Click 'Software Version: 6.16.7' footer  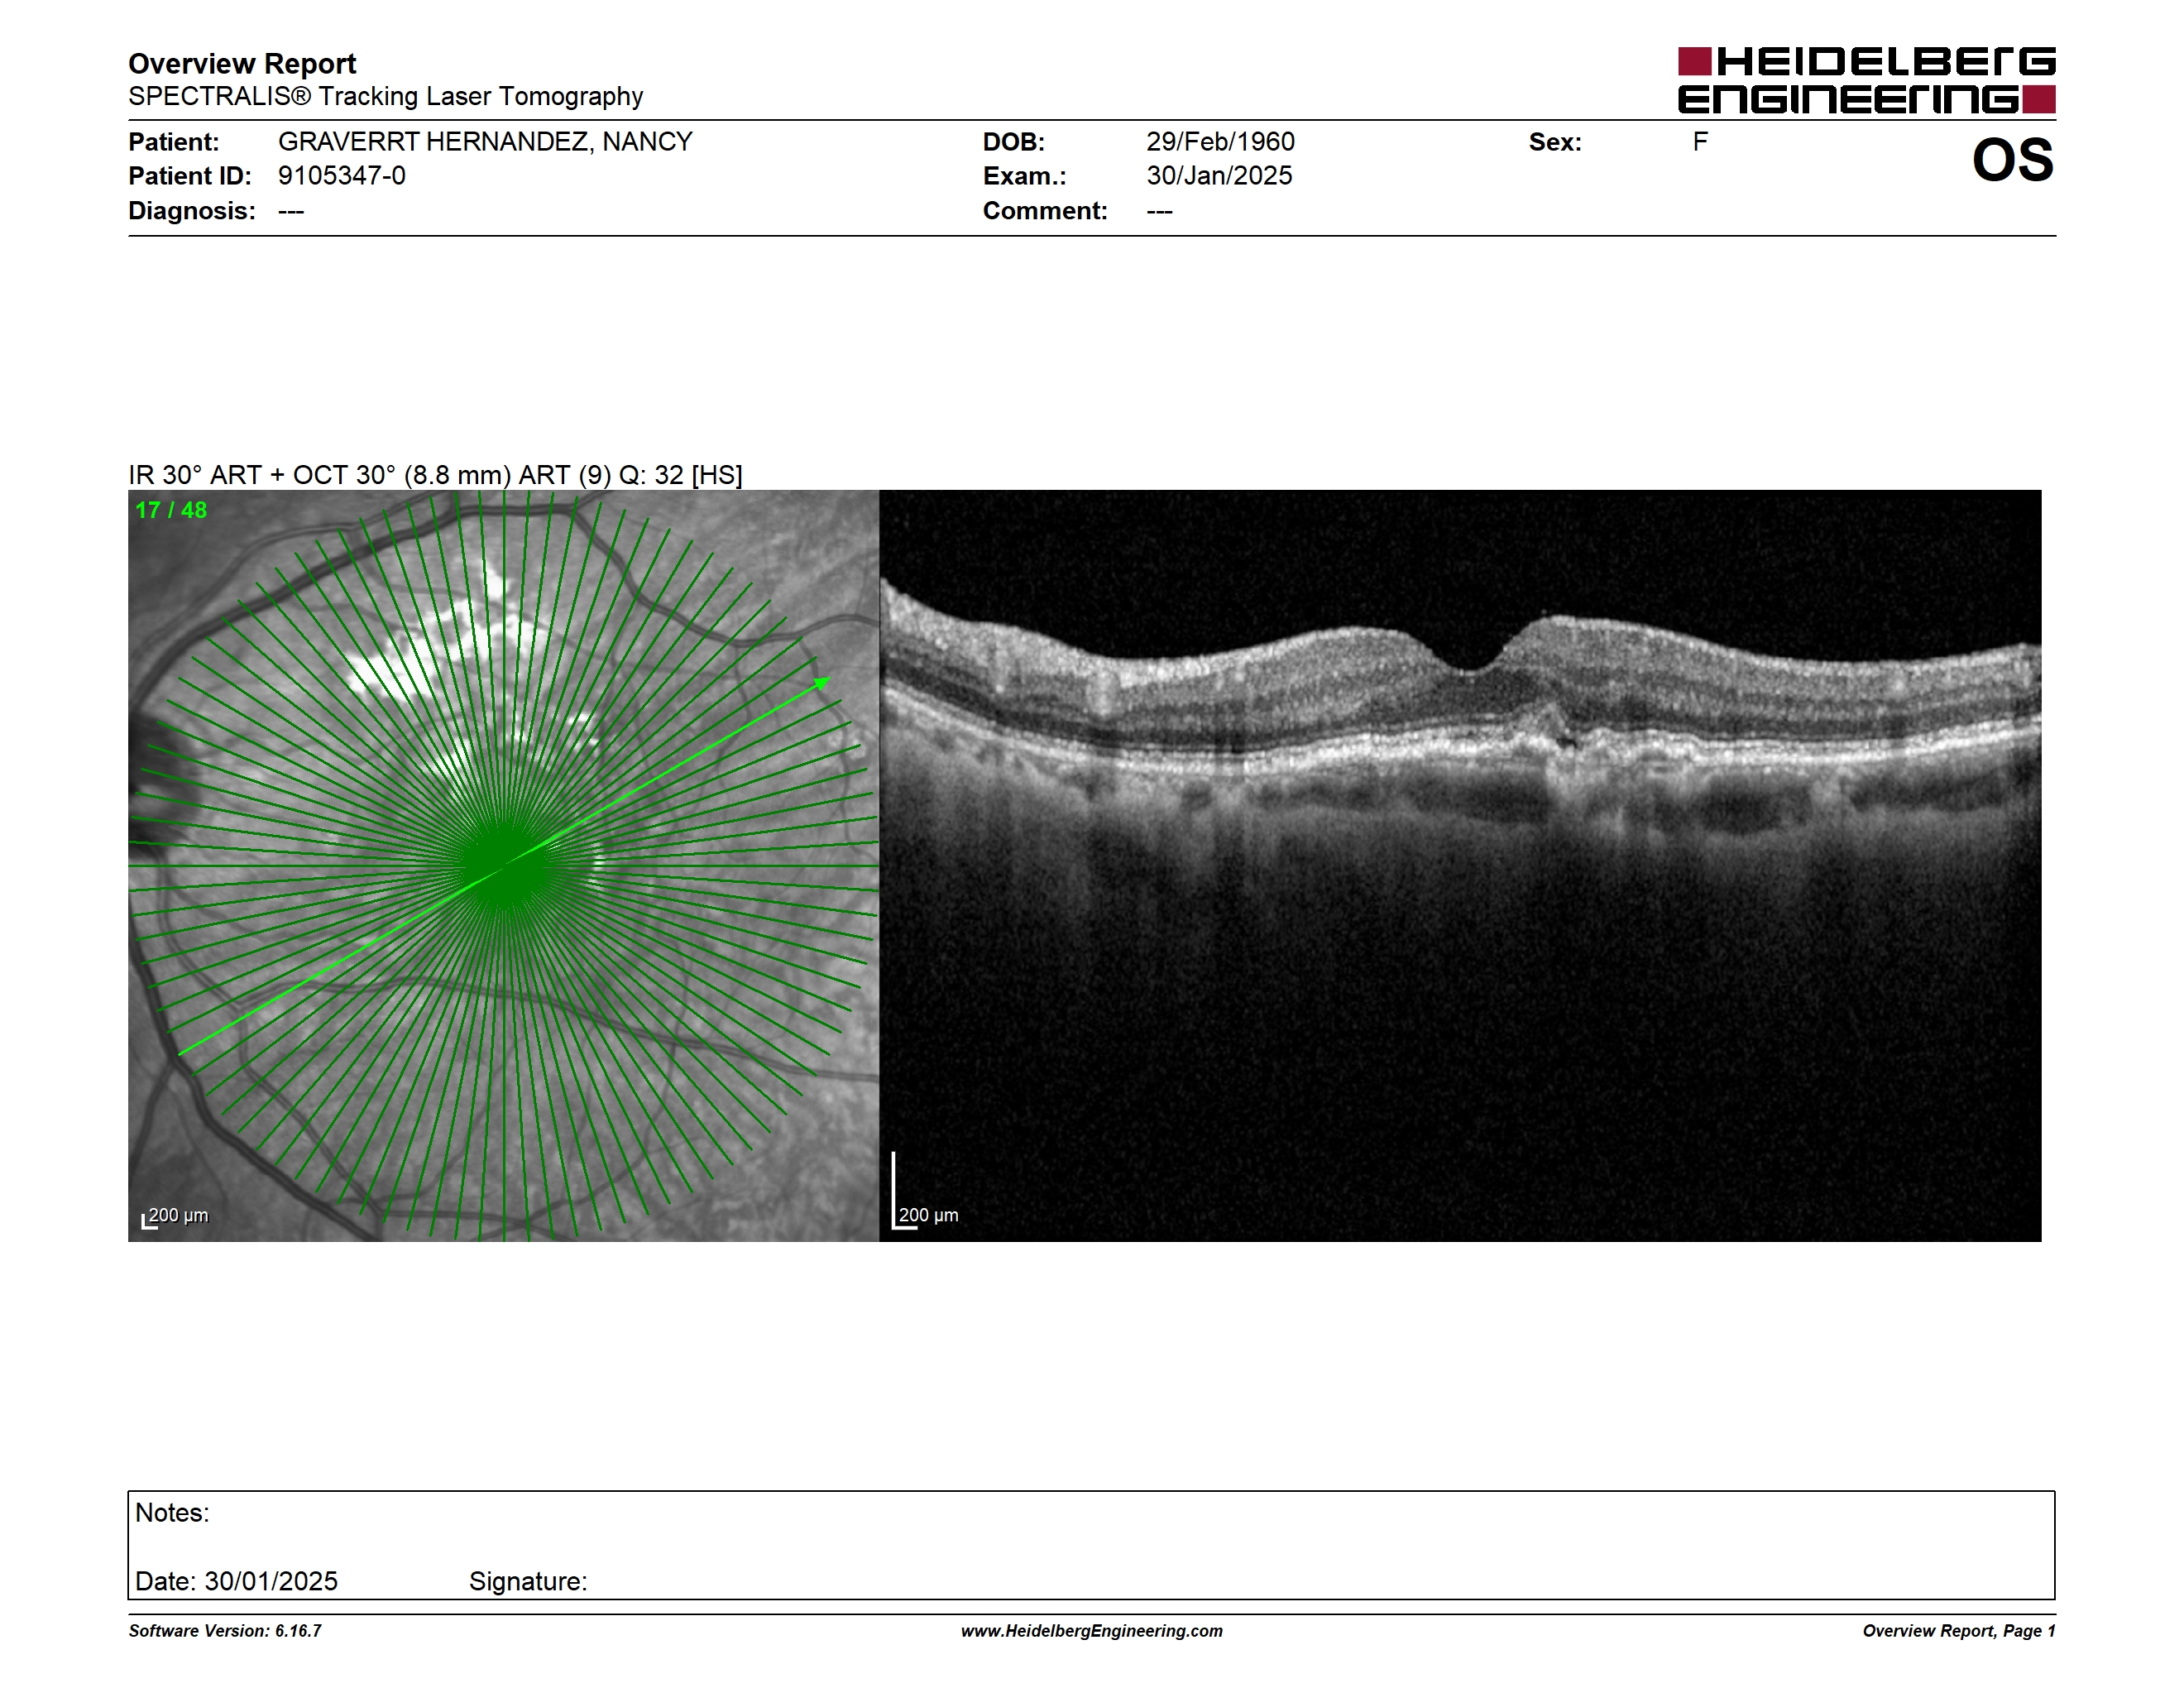coord(225,1631)
